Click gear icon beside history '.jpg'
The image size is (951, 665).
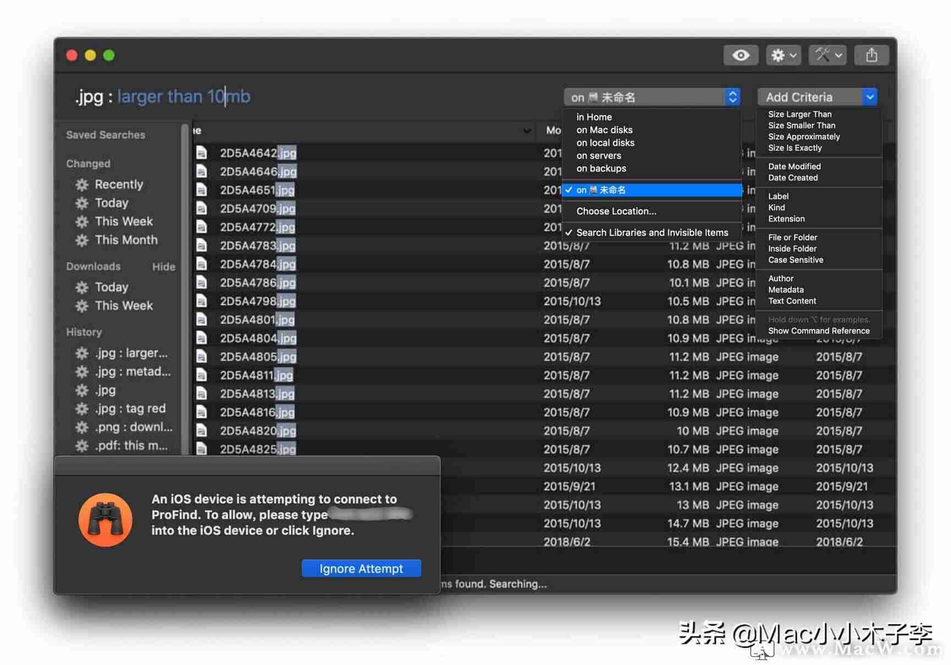[82, 390]
